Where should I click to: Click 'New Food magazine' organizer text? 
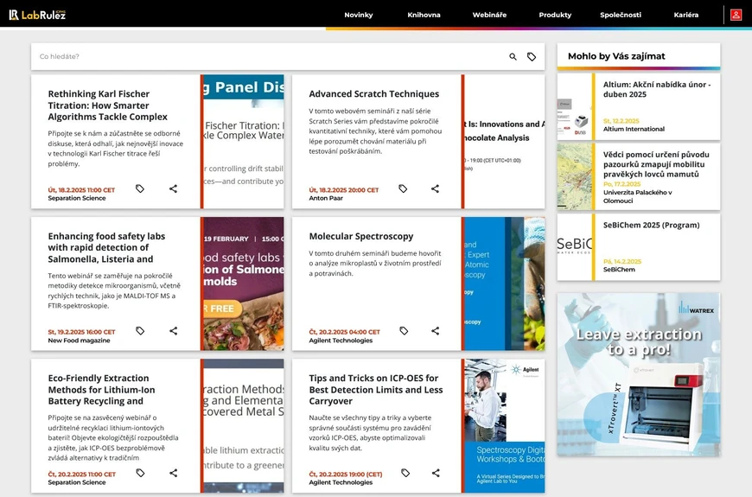pos(79,341)
